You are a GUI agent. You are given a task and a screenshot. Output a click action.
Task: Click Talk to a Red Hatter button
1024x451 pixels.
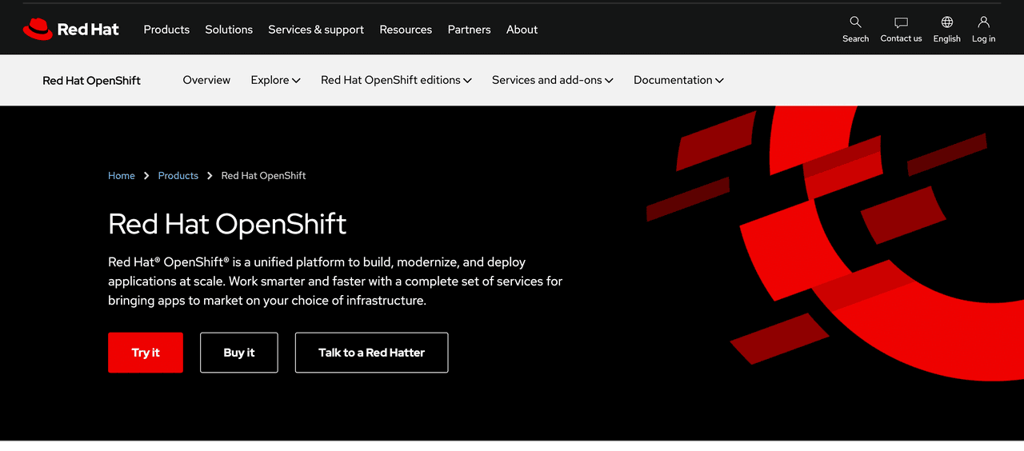coord(371,353)
